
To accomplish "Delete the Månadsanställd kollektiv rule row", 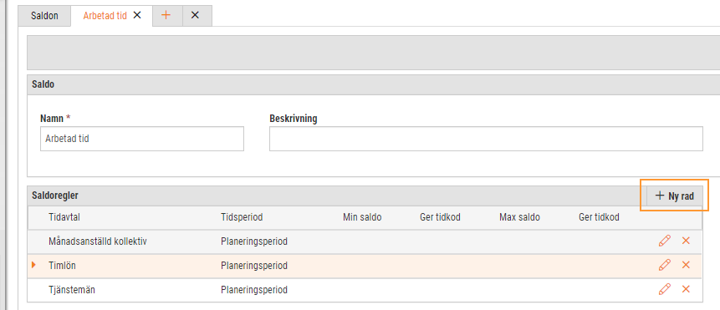I will click(x=686, y=241).
